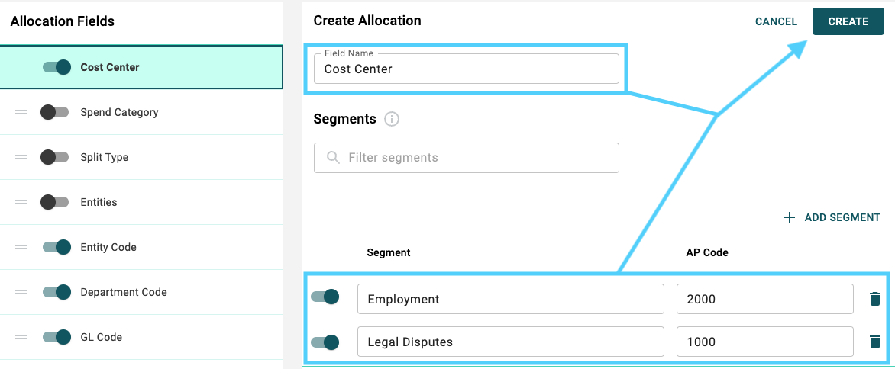Click drag handle next to GL Code
The image size is (895, 369).
tap(21, 337)
